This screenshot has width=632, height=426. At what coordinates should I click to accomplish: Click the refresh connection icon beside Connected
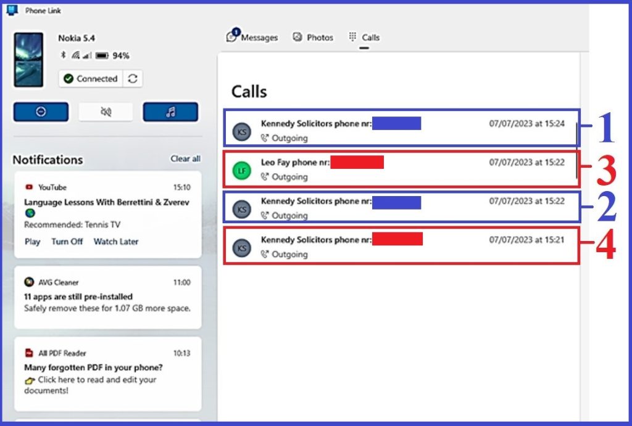[x=132, y=79]
